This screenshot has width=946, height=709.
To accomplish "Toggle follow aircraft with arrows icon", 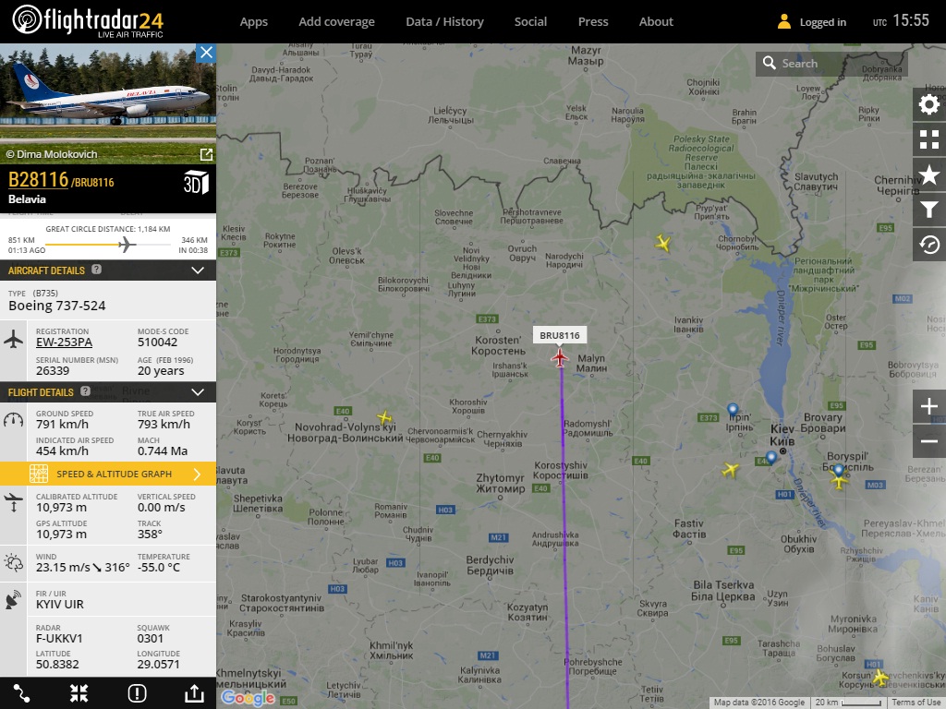I will coord(79,693).
